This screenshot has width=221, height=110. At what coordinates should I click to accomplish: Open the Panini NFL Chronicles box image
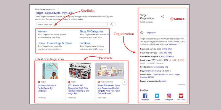coord(80,71)
